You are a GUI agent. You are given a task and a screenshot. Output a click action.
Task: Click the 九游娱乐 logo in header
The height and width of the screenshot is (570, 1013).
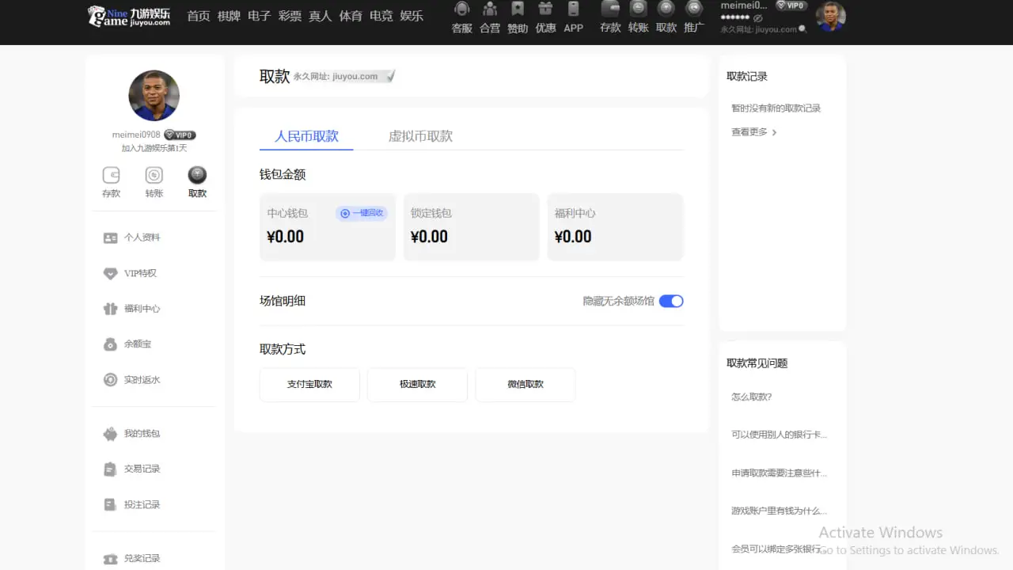(129, 16)
